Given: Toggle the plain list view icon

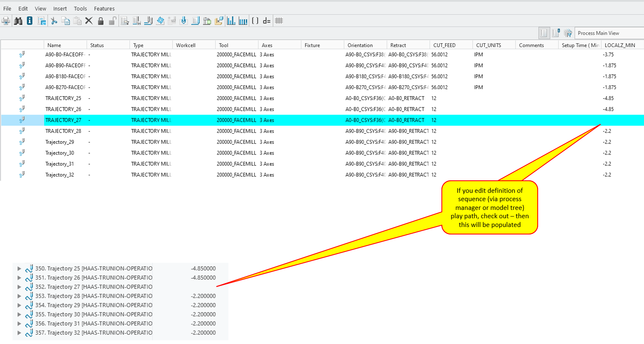Looking at the screenshot, I should click(x=544, y=33).
